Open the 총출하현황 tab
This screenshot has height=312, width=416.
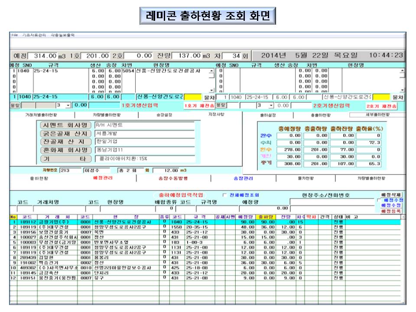(321, 115)
